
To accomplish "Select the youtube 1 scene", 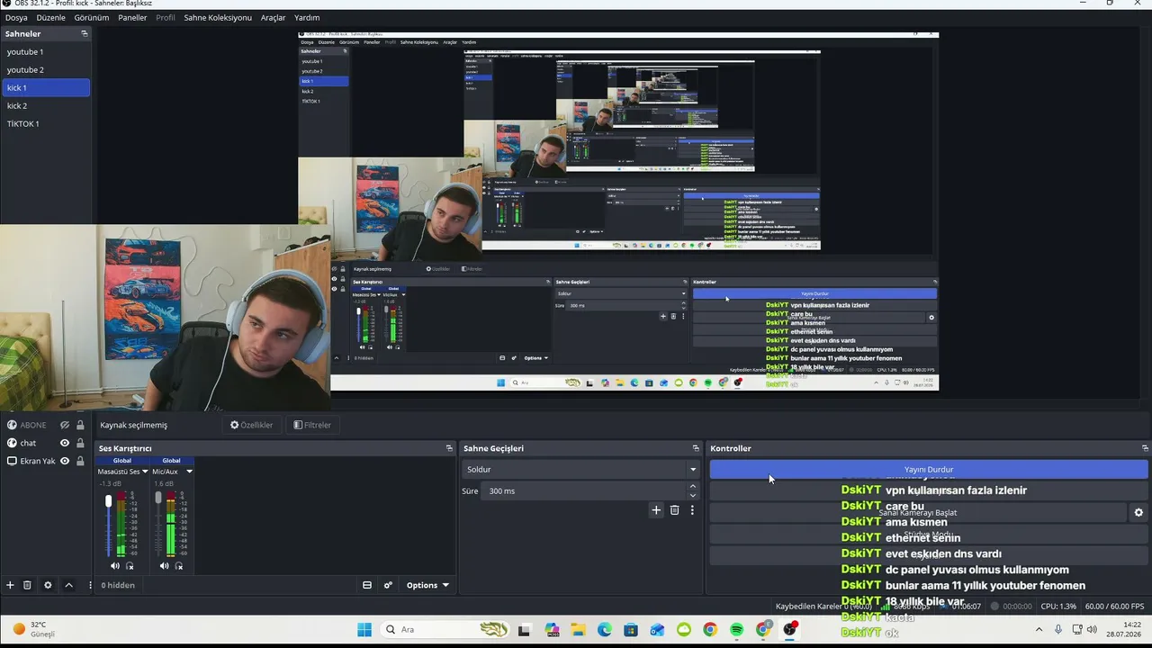I will 45,51.
